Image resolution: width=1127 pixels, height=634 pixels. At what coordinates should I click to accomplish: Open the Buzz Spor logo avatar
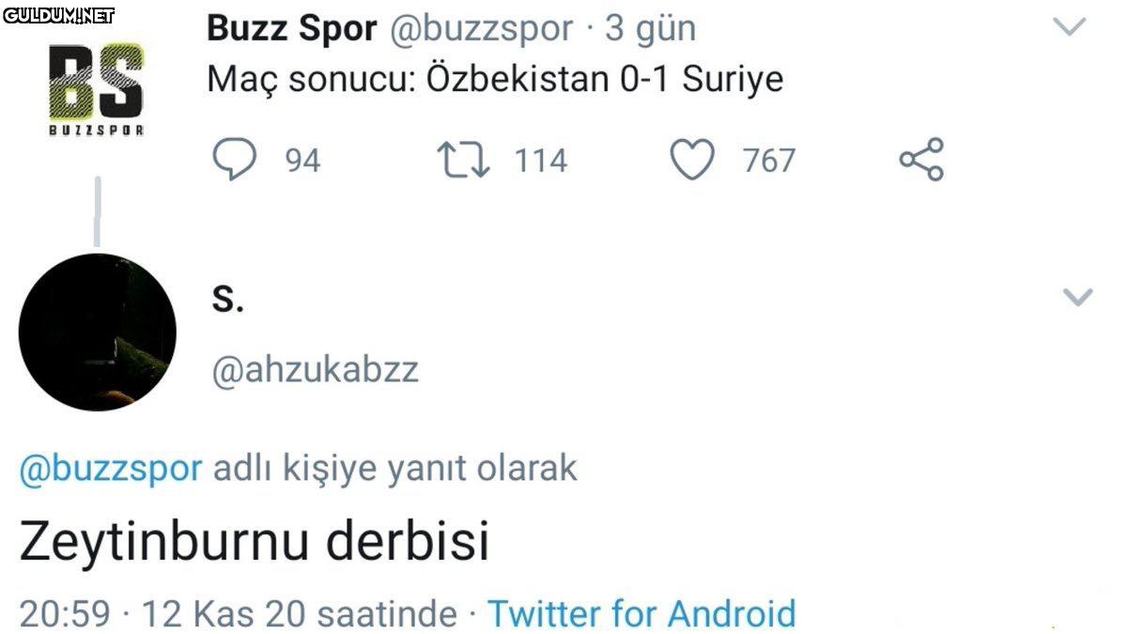(x=96, y=88)
